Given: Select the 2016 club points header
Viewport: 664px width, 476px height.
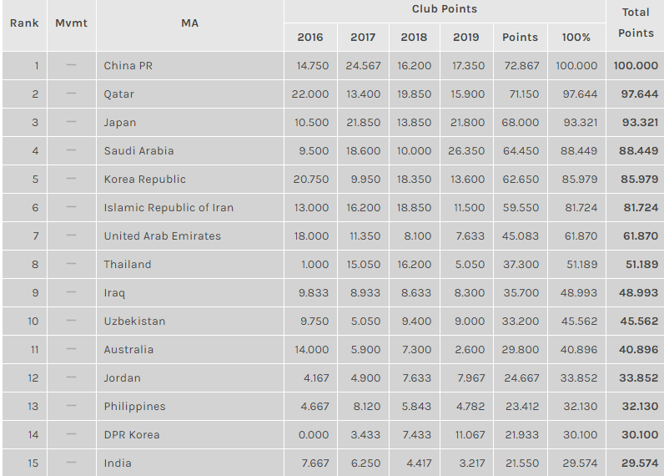Looking at the screenshot, I should coord(310,38).
